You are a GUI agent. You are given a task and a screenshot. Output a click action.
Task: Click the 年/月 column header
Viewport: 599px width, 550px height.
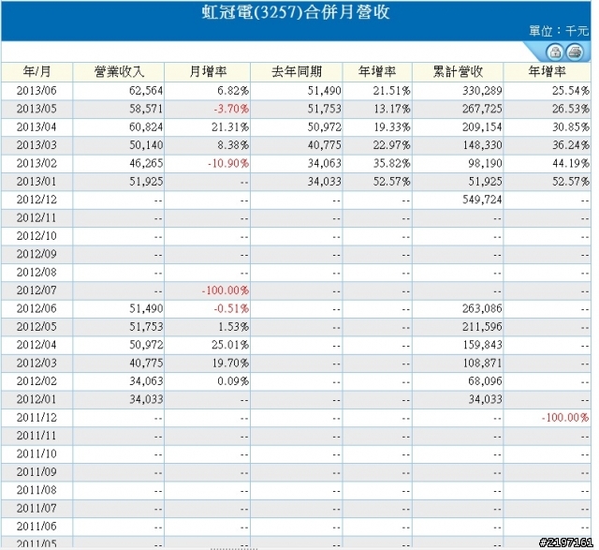click(37, 71)
